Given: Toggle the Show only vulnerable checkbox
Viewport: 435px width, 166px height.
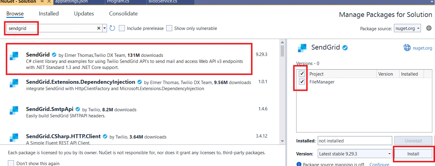Looking at the screenshot, I should pyautogui.click(x=169, y=28).
